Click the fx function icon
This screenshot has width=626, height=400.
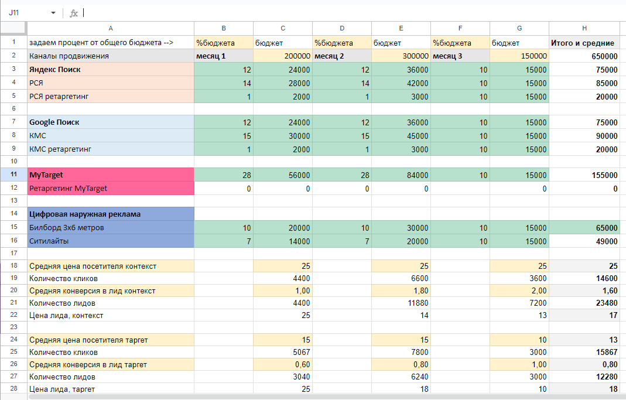(74, 13)
